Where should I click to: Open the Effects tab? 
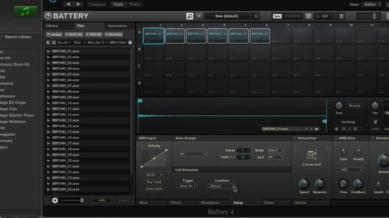(176, 203)
